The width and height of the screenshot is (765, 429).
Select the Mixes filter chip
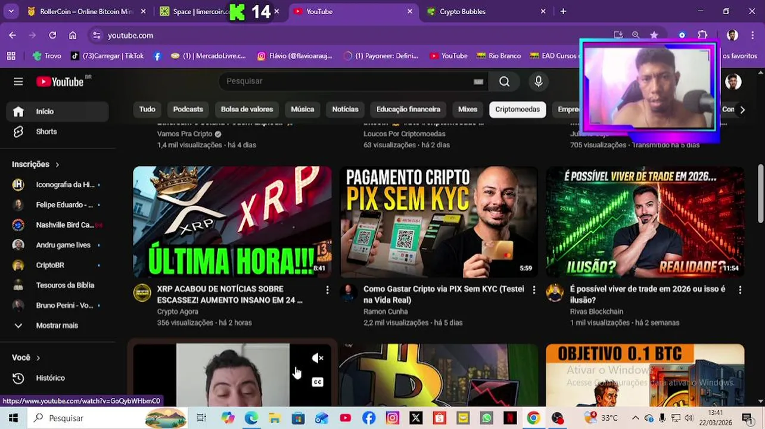468,110
